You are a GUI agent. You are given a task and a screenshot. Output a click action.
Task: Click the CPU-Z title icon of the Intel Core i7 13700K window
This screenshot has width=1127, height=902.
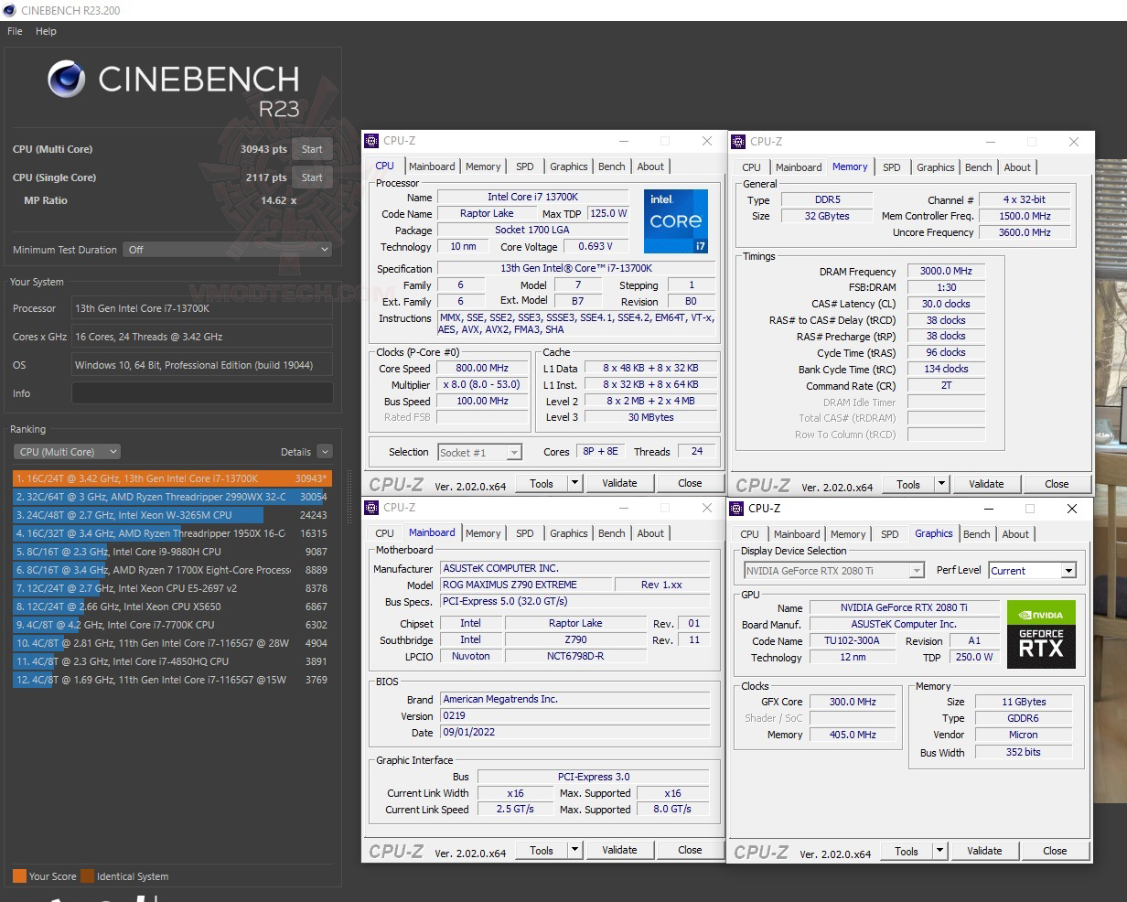click(x=371, y=141)
